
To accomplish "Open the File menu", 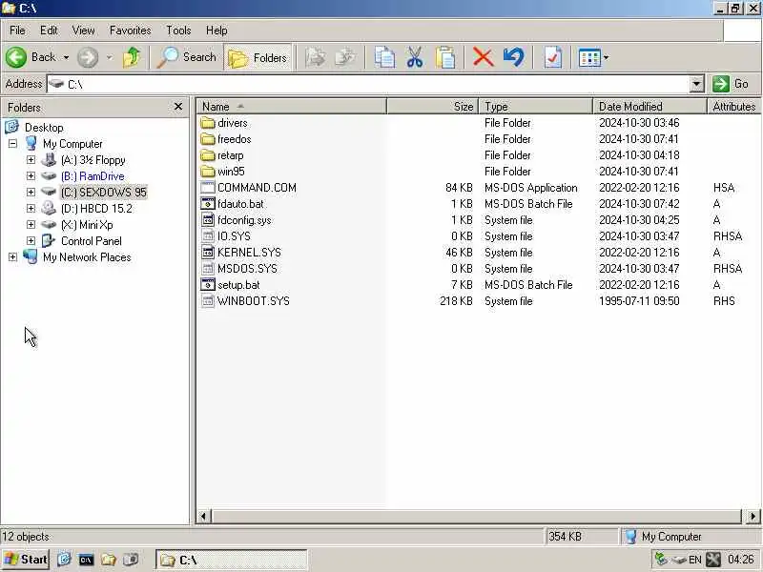I will point(17,31).
